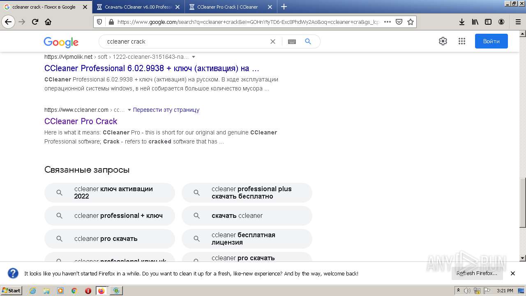This screenshot has width=526, height=296.
Task: Open Opera from taskbar
Action: point(88,291)
